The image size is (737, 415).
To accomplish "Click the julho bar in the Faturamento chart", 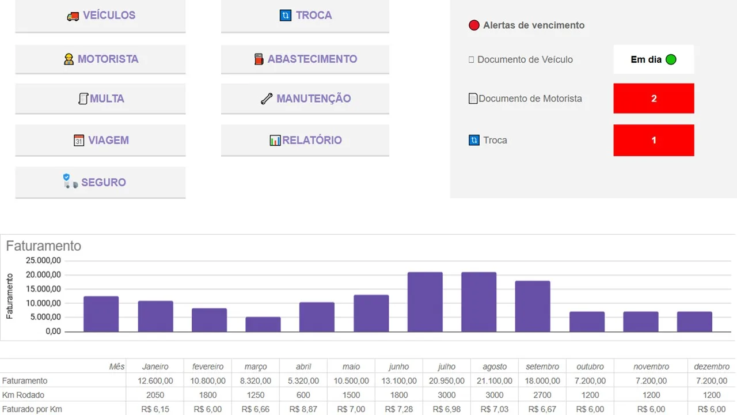I will (424, 301).
